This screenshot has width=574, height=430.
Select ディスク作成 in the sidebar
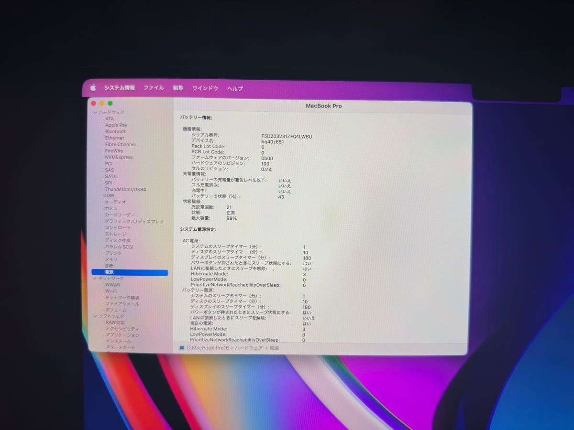point(118,241)
